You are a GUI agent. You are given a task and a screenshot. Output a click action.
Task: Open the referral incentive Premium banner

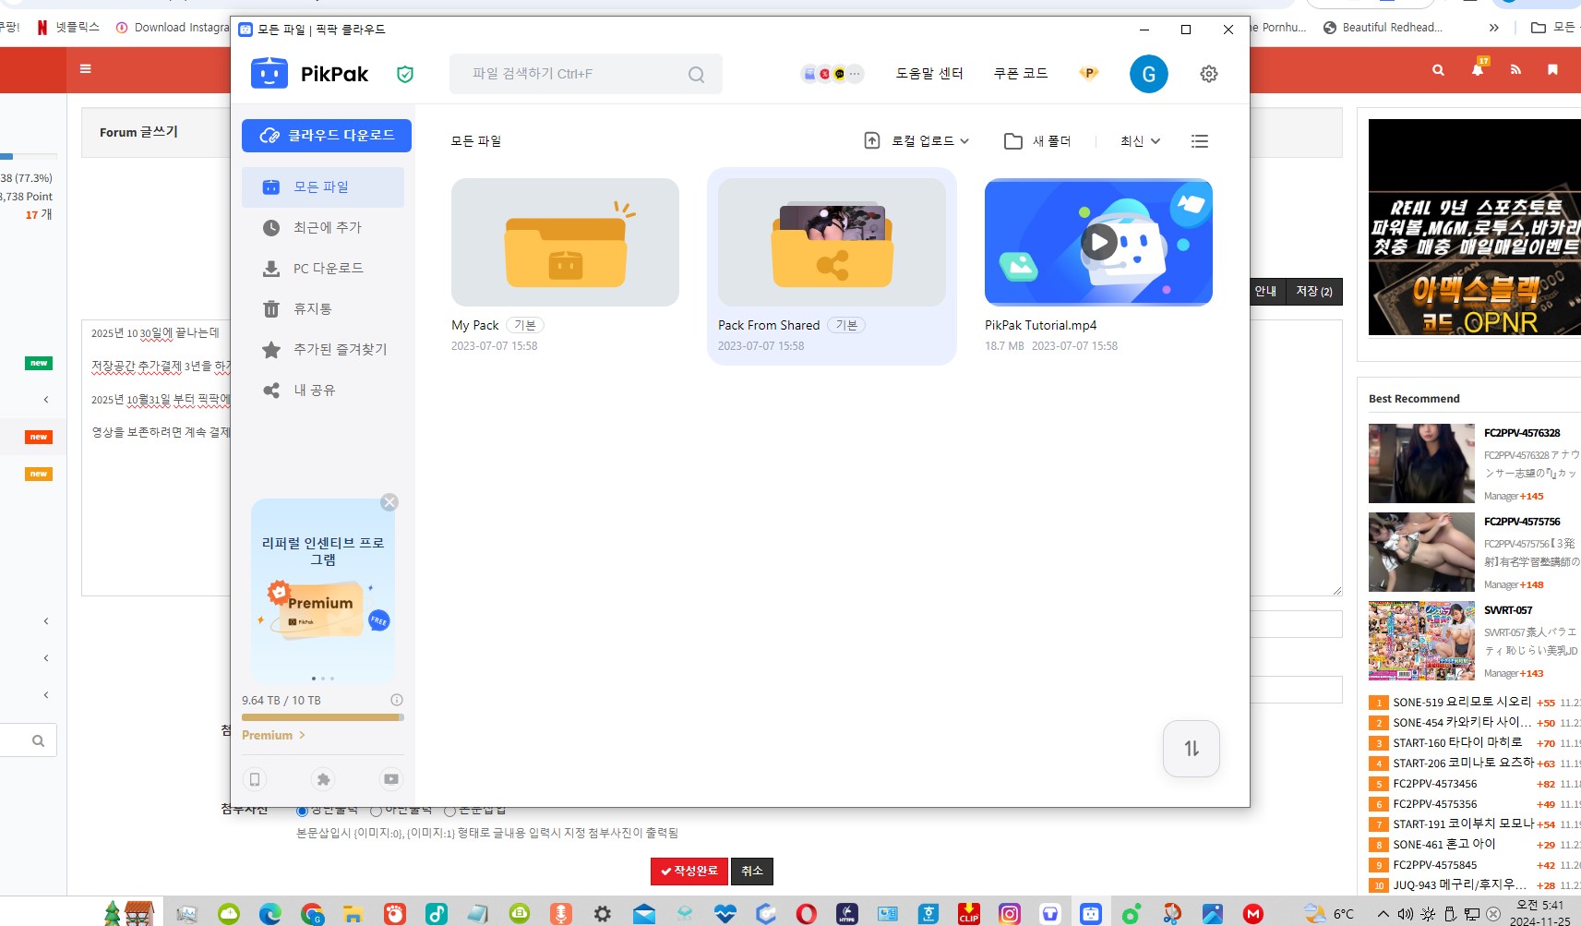pyautogui.click(x=323, y=591)
